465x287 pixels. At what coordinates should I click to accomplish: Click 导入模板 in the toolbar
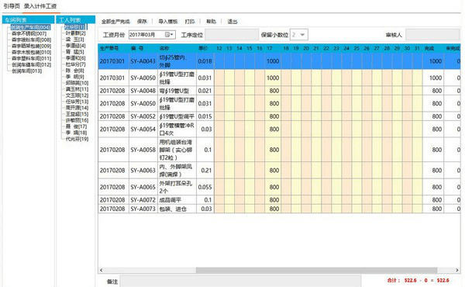[168, 22]
